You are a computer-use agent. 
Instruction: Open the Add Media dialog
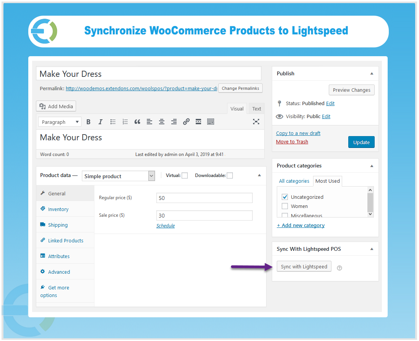56,106
